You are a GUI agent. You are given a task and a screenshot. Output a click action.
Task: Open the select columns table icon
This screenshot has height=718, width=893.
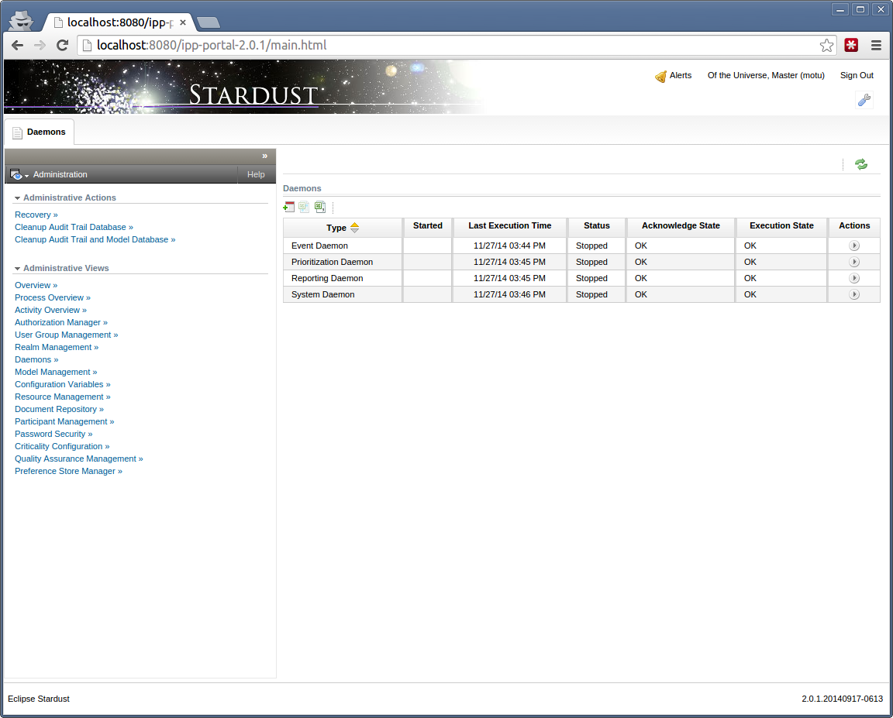(x=288, y=207)
